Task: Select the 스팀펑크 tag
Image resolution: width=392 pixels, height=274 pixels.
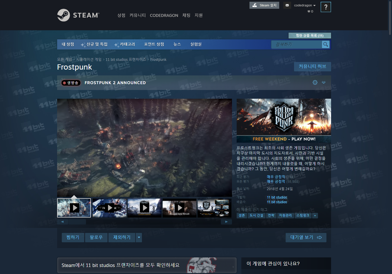Action: point(303,215)
